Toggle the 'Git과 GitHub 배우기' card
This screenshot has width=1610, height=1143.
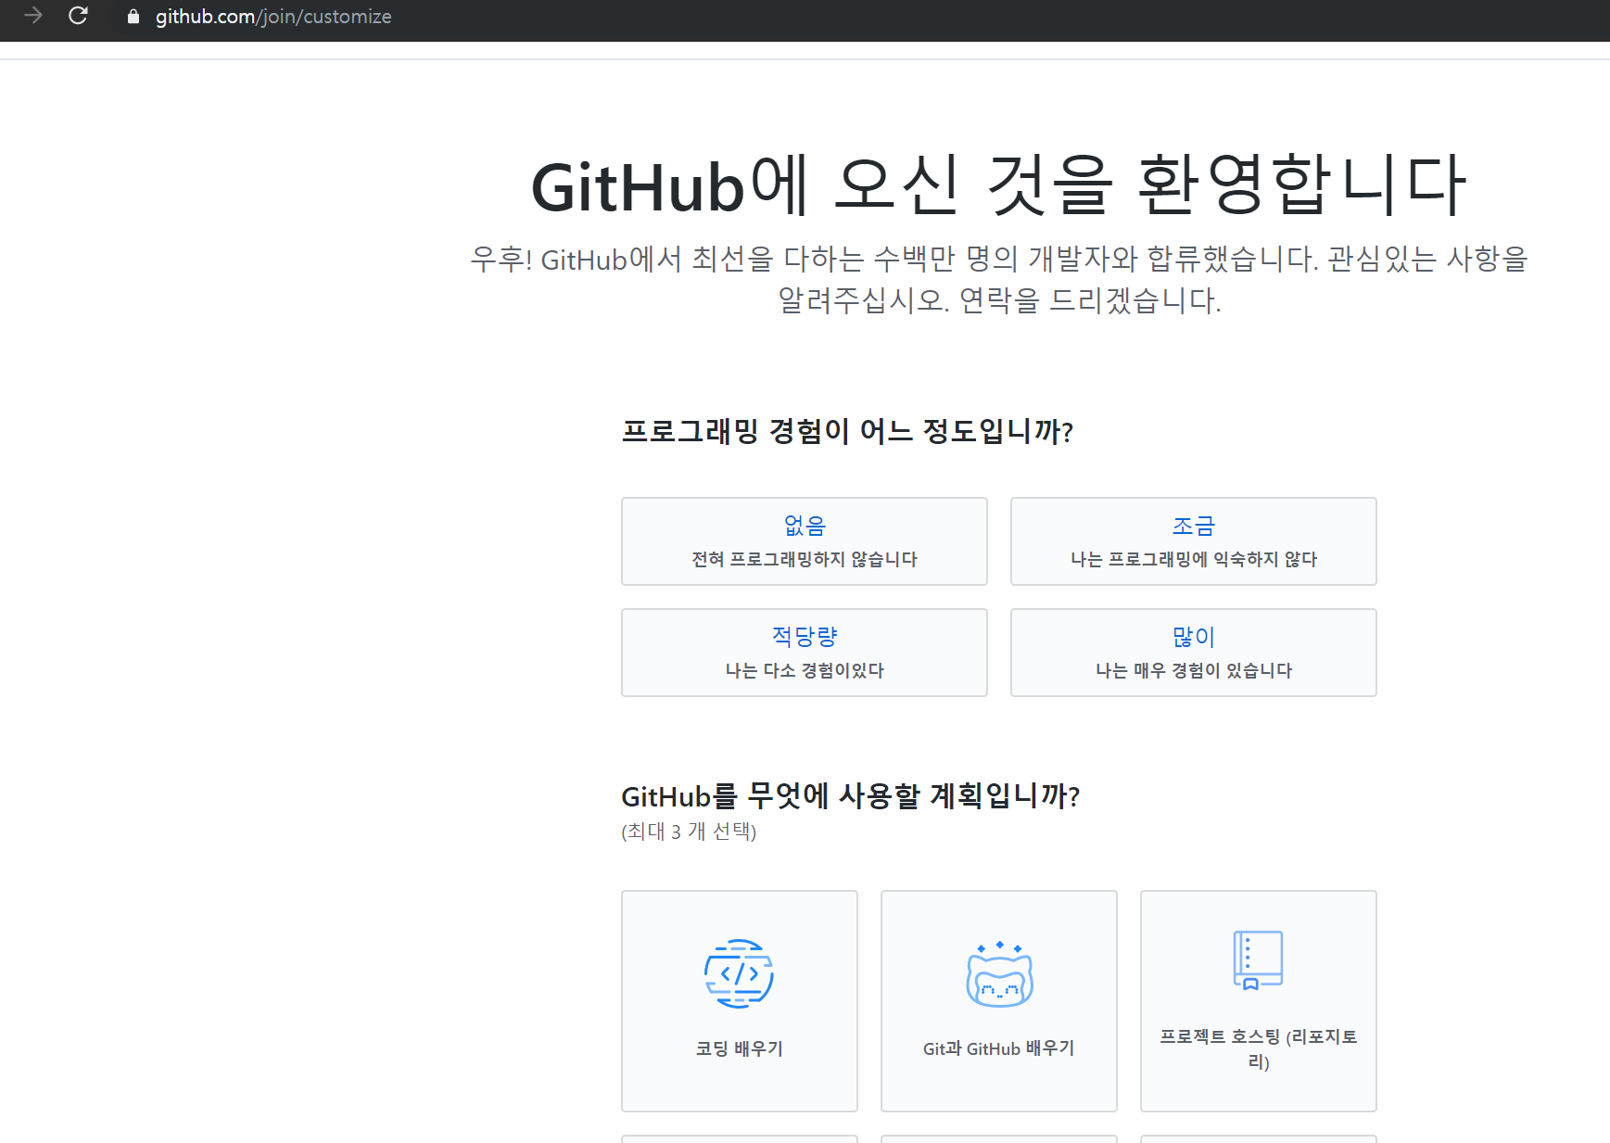[x=999, y=1001]
